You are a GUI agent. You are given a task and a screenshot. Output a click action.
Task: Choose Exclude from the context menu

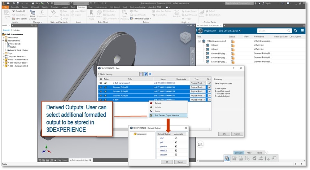tap(168, 103)
